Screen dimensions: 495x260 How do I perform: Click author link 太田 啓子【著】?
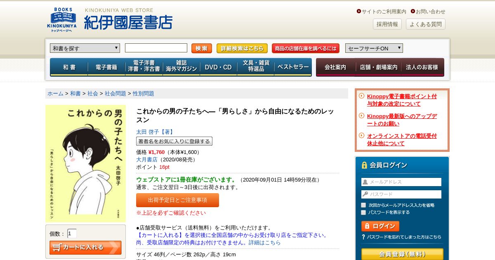[155, 132]
